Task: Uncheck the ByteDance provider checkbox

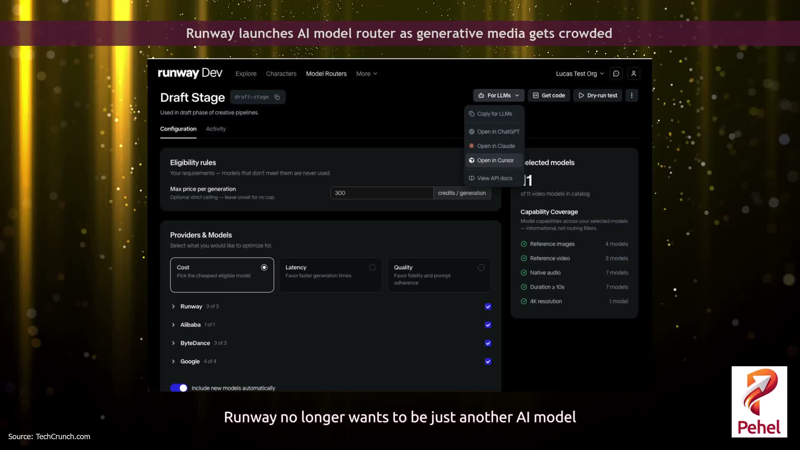Action: pos(488,343)
